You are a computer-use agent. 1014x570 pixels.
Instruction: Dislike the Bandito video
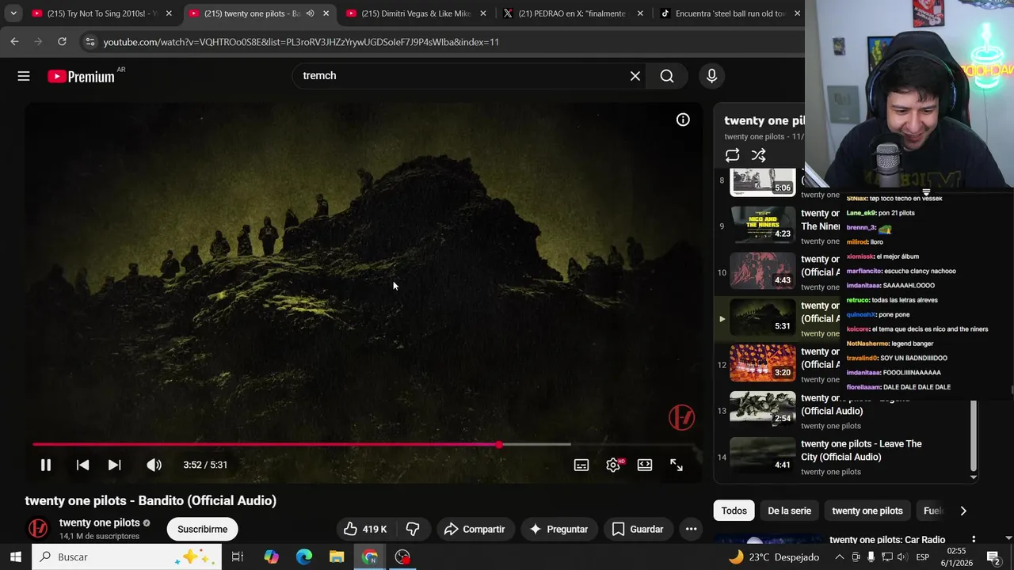[413, 529]
